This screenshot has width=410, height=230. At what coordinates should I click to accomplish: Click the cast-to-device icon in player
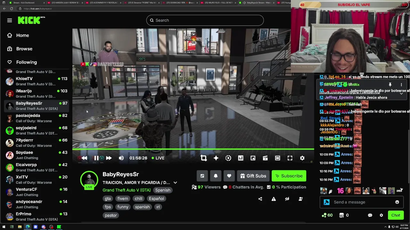pyautogui.click(x=265, y=158)
